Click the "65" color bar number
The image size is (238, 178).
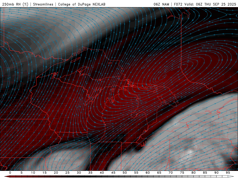click(x=159, y=173)
